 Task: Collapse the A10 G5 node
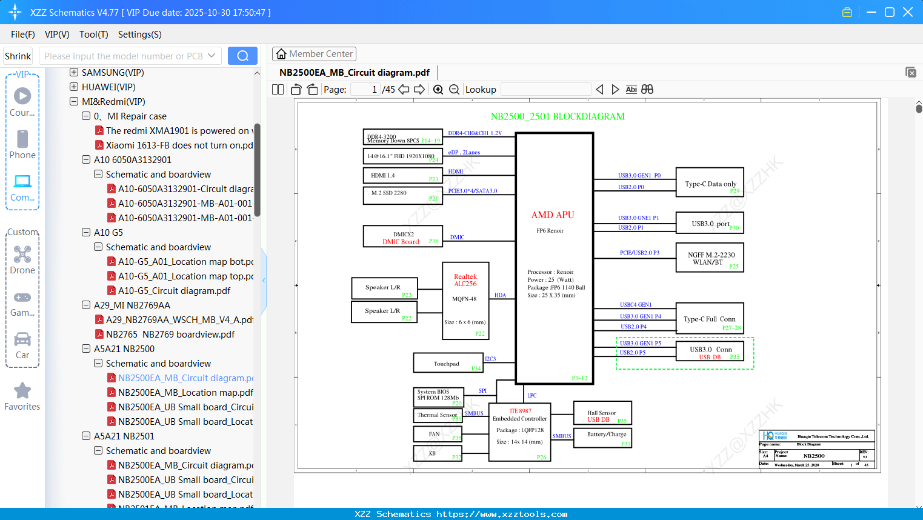click(86, 232)
